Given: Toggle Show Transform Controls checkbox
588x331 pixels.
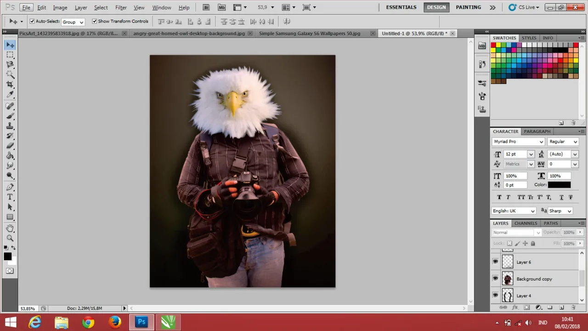Looking at the screenshot, I should [95, 21].
